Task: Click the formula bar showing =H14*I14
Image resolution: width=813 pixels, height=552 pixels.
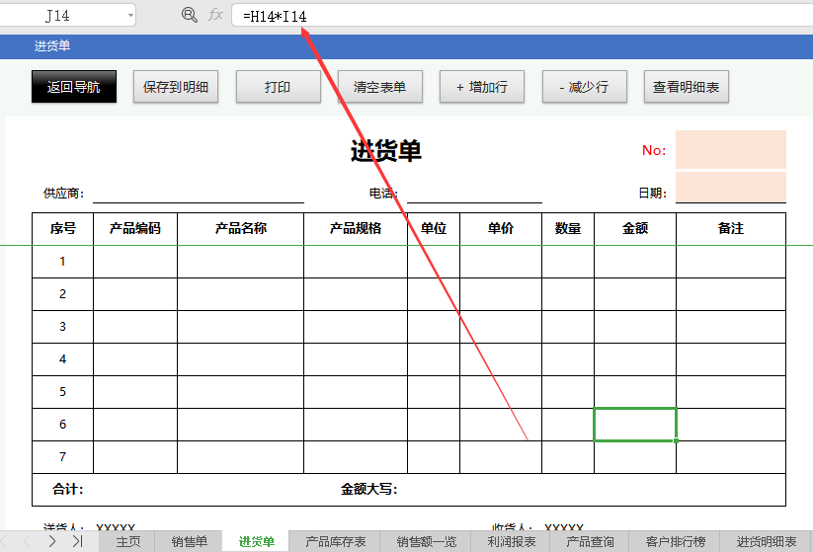Action: click(x=514, y=16)
